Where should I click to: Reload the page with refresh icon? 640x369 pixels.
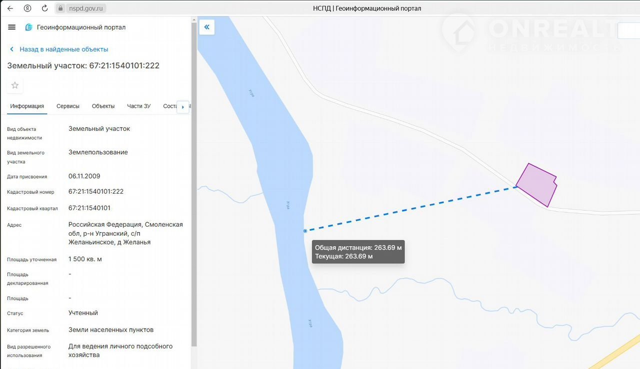tap(44, 8)
